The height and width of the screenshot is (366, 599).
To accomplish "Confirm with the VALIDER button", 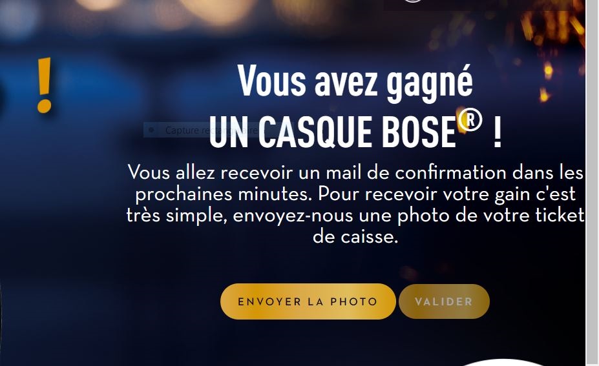I will (444, 301).
